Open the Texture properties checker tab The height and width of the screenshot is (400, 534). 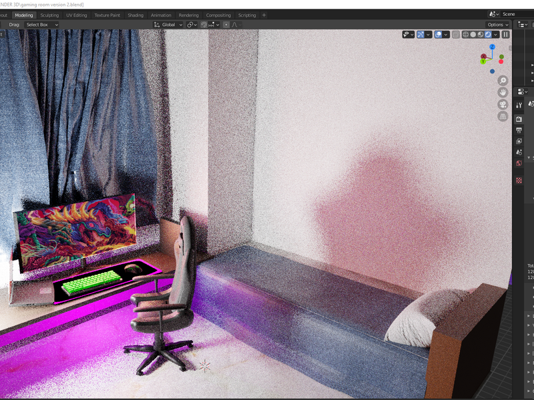519,180
